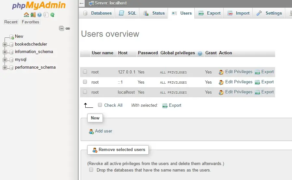The image size is (292, 180).
Task: Click the Users overview heading
Action: click(x=110, y=34)
